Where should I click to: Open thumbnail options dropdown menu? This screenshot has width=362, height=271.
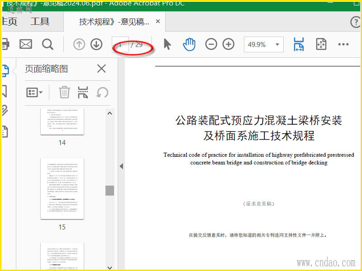point(34,93)
